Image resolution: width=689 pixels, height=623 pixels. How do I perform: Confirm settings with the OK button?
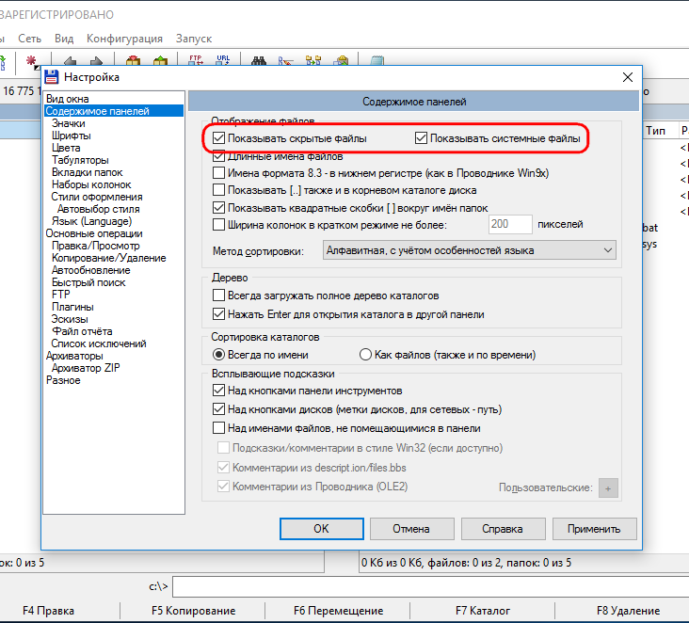click(322, 529)
